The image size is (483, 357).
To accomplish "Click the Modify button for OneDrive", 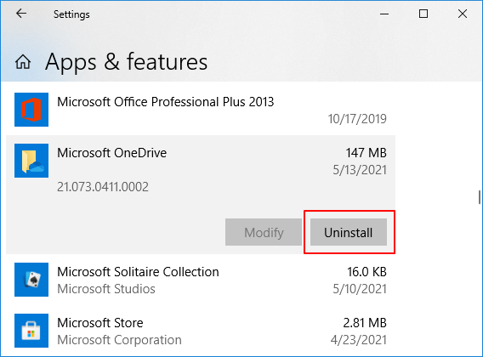I will (x=264, y=232).
